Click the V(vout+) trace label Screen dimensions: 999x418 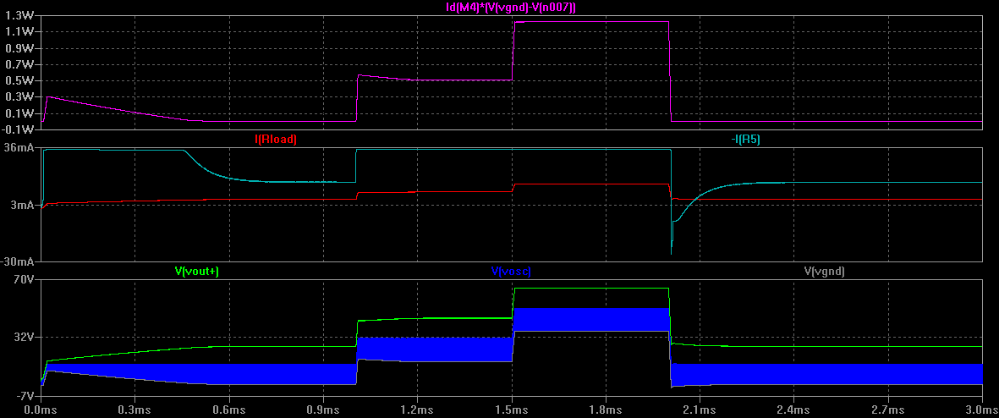(197, 271)
